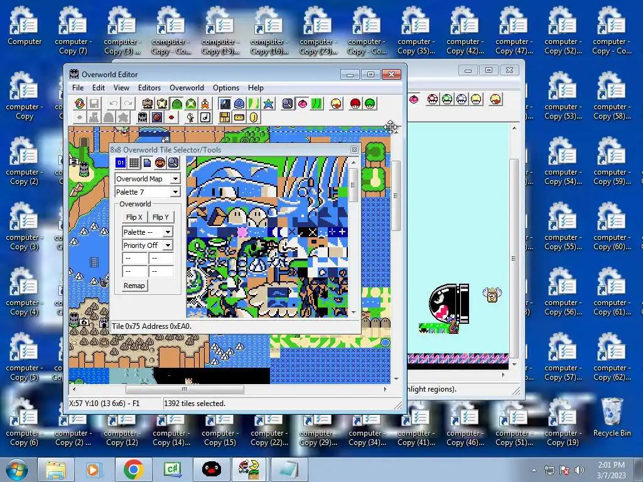Click the Remap button
Viewport: 643px width, 482px height.
click(x=134, y=286)
